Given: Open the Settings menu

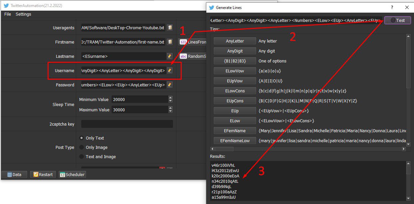Looking at the screenshot, I should 23,14.
